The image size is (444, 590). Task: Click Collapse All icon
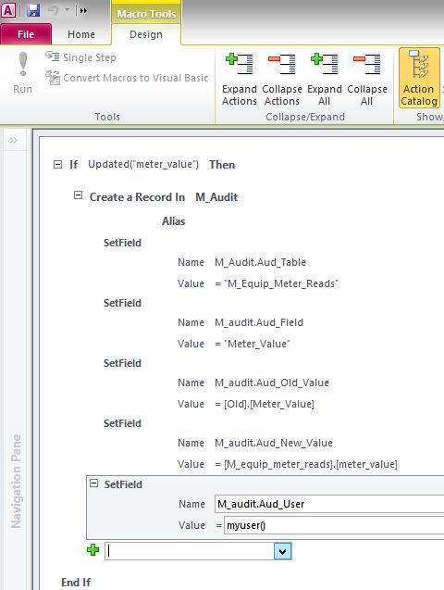pos(367,79)
